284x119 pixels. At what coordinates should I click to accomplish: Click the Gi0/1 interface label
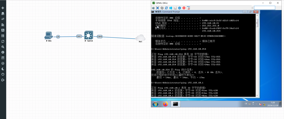click(x=79, y=36)
